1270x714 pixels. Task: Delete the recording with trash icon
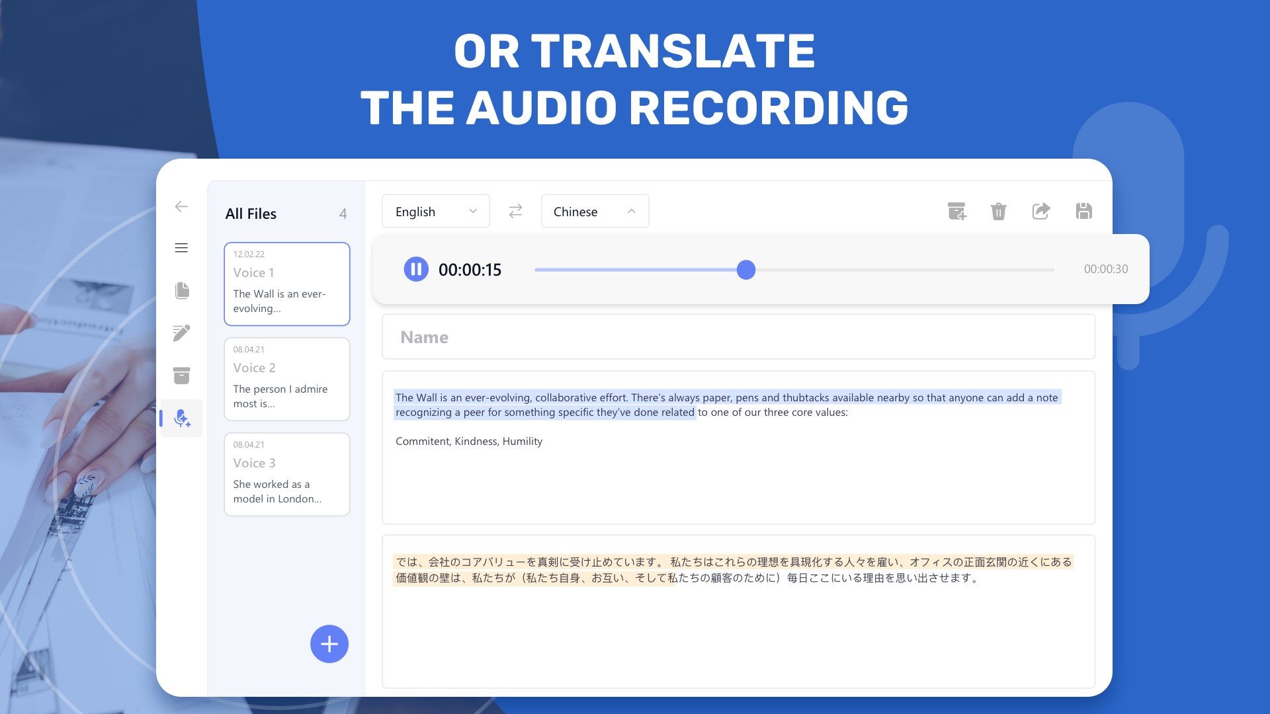click(x=999, y=212)
